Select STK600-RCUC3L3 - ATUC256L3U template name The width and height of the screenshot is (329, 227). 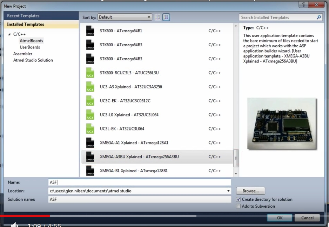[x=129, y=73]
